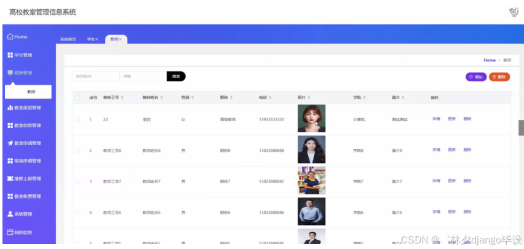This screenshot has height=249, width=524.
Task: Close the 学生 tab with its ×
Action: click(97, 39)
